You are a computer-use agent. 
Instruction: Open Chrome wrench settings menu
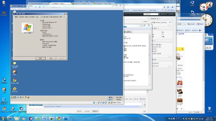coord(173,7)
